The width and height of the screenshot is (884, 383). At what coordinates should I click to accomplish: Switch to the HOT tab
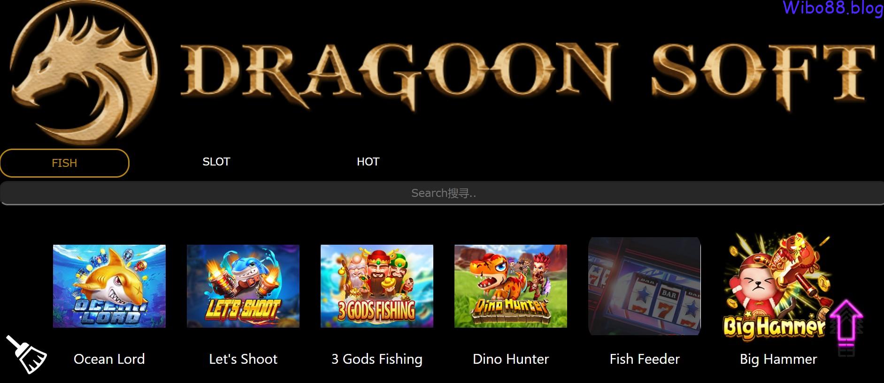coord(368,162)
